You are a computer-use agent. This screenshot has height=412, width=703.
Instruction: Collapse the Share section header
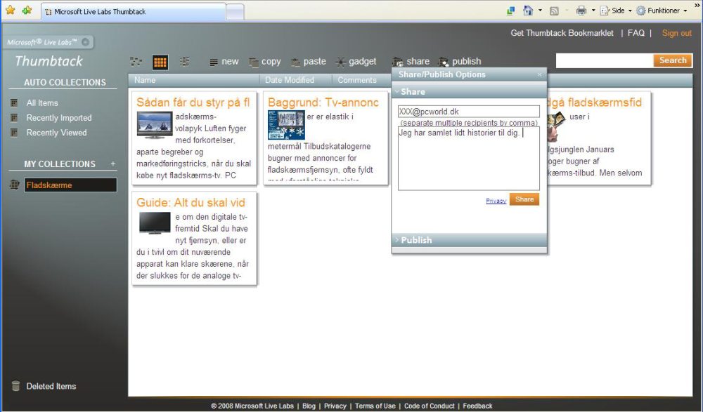[469, 92]
